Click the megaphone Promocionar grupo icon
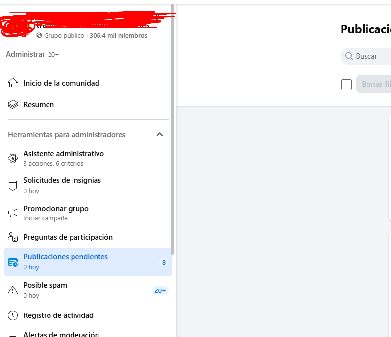Viewport: 391px width, 337px height. click(x=13, y=213)
